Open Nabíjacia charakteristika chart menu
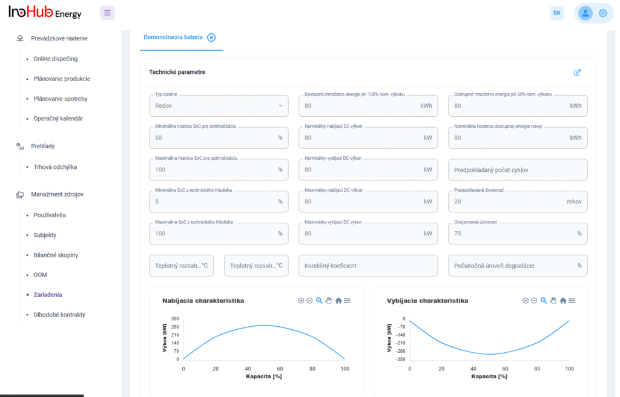Image resolution: width=620 pixels, height=397 pixels. coord(347,301)
